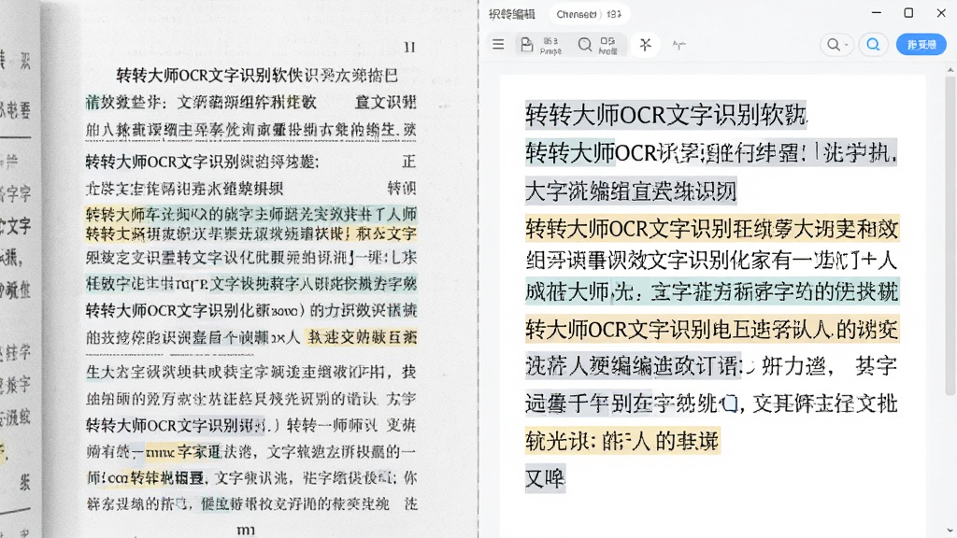Click the scroll up arrow of result panel
The image size is (957, 538).
tap(950, 70)
